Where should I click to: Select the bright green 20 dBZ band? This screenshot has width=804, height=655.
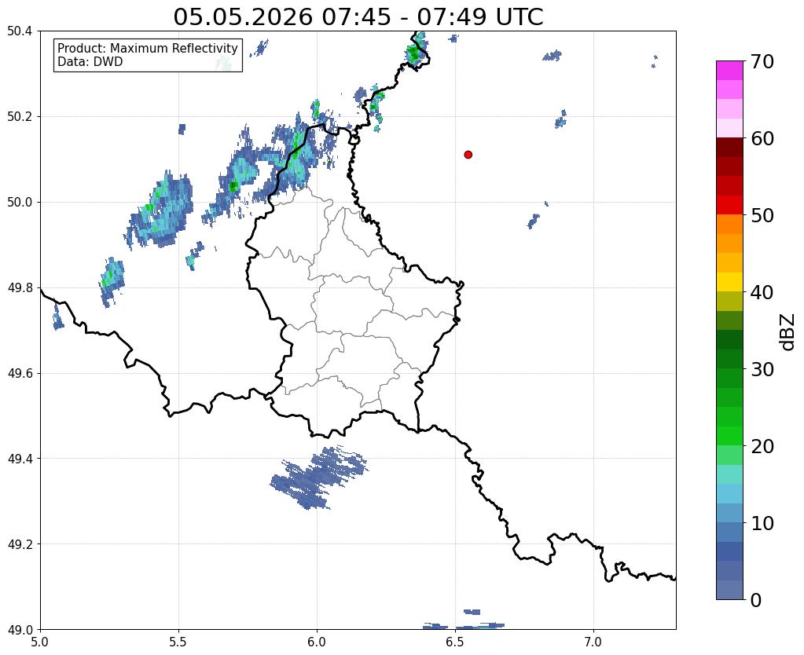tap(729, 436)
